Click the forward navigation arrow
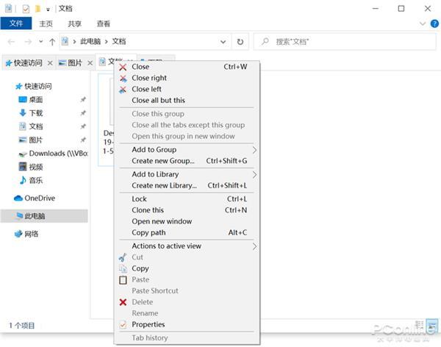 click(28, 42)
